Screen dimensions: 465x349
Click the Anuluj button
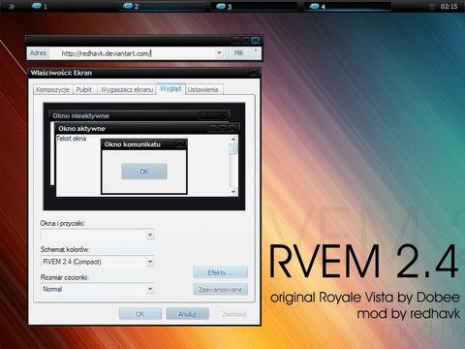click(187, 314)
